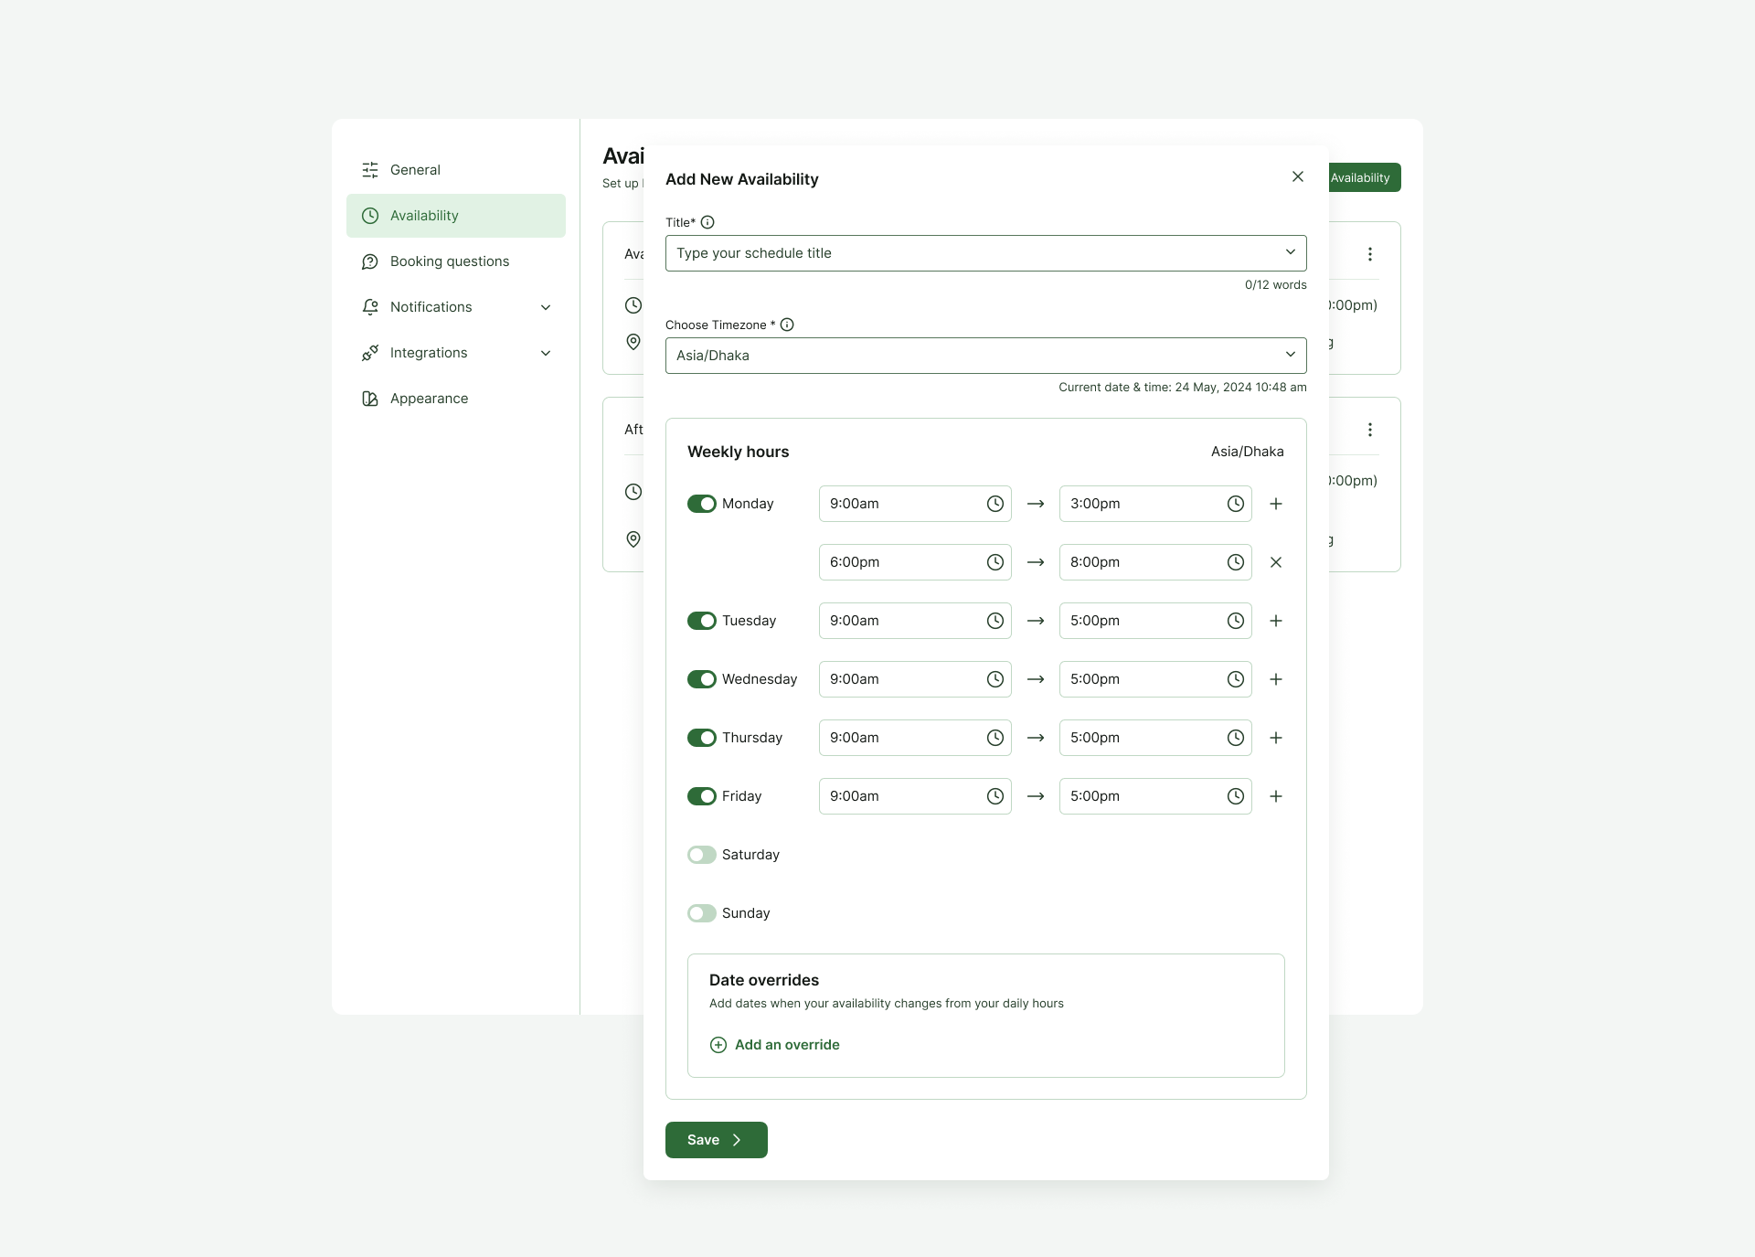Image resolution: width=1755 pixels, height=1257 pixels.
Task: Close the Add New Availability dialog
Action: pos(1297,176)
